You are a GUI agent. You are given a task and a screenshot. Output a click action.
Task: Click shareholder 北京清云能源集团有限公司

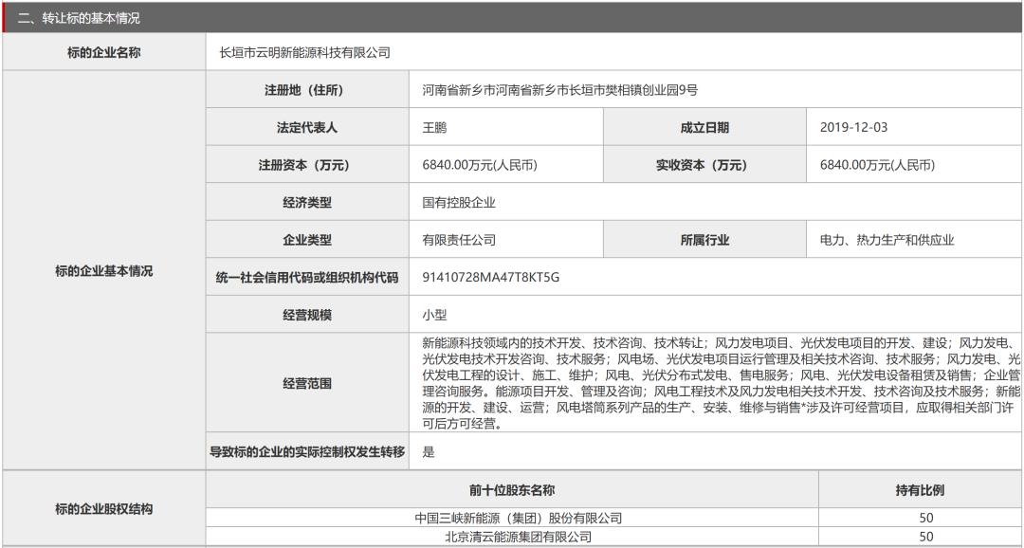coord(519,537)
